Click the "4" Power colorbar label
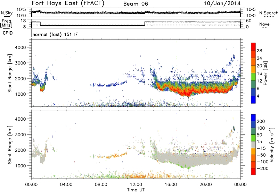Image resolution: width=278 pixels, height=192 pixels. click(x=258, y=96)
